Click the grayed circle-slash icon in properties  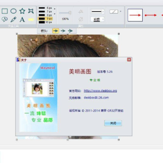81,19
